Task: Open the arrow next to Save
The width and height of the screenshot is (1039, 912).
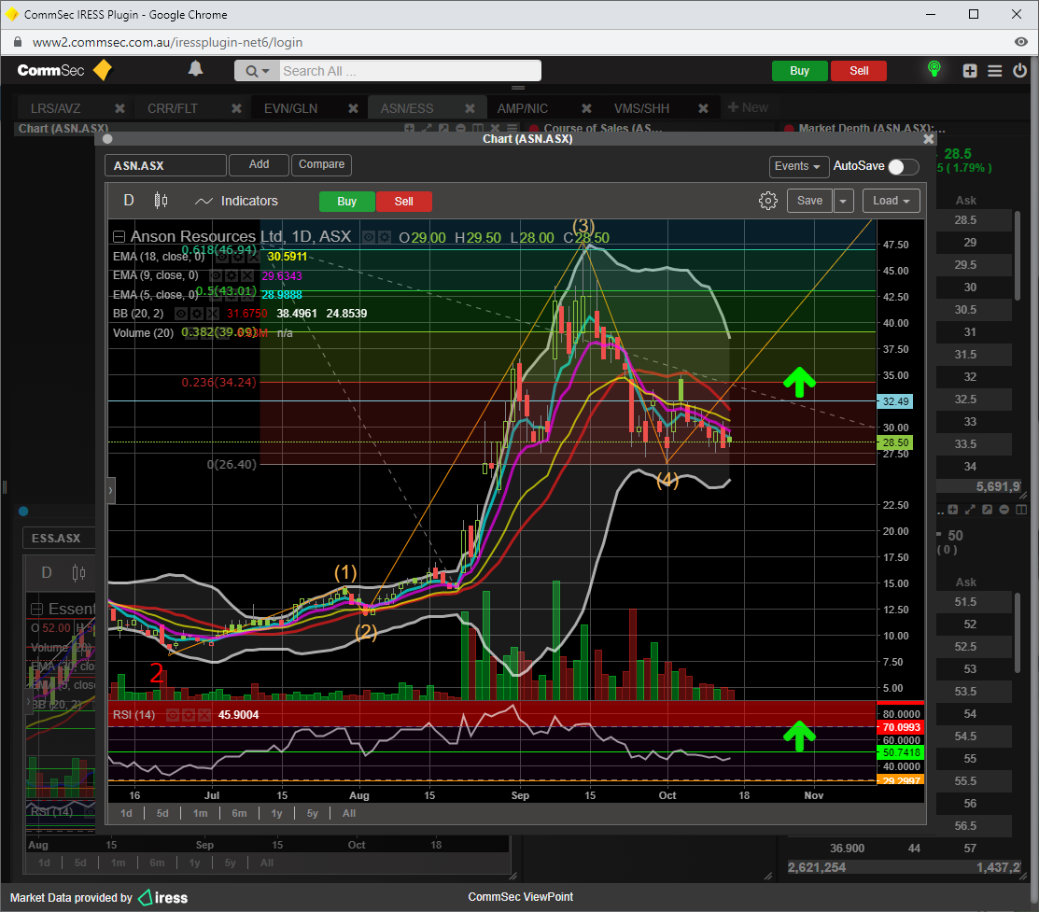Action: pos(843,201)
